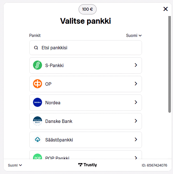The height and width of the screenshot is (174, 173).
Task: Click the magnifier icon in search field
Action: click(36, 48)
